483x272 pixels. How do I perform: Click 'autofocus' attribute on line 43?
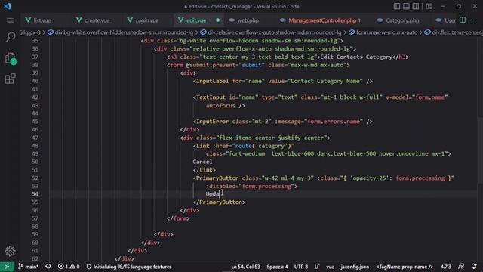point(220,106)
